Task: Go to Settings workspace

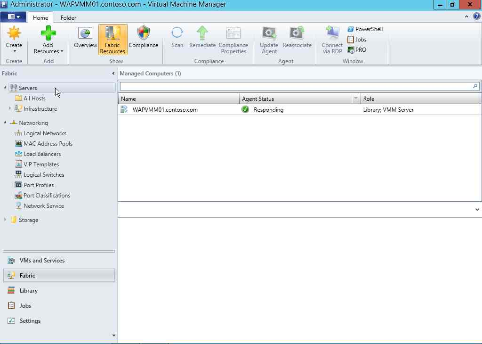Action: (x=59, y=321)
